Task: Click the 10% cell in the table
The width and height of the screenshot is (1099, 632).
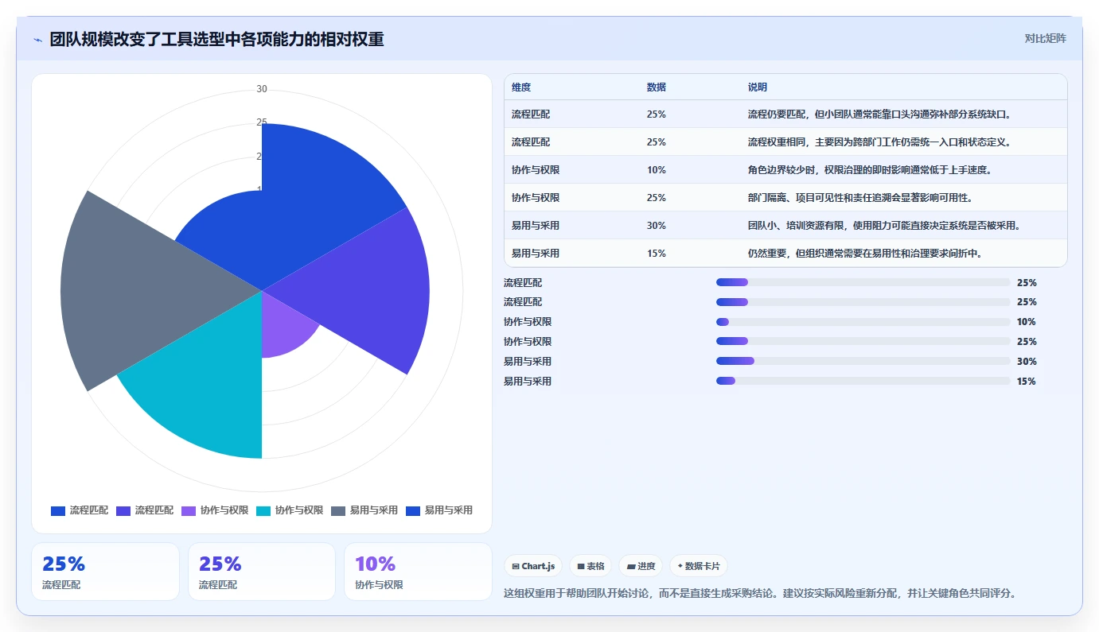Action: tap(657, 170)
